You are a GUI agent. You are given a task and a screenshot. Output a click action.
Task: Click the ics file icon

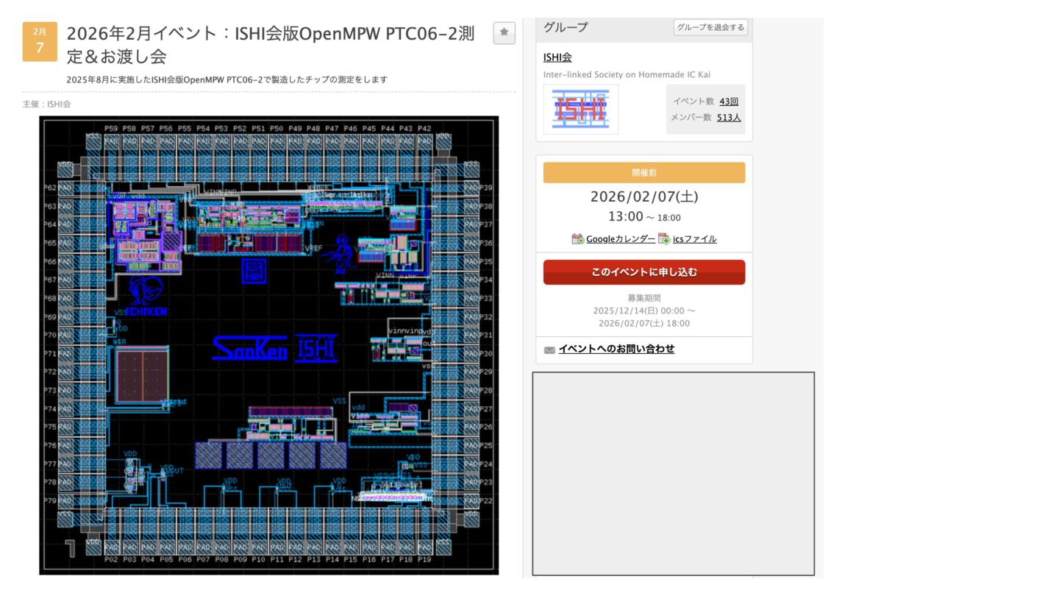(664, 239)
